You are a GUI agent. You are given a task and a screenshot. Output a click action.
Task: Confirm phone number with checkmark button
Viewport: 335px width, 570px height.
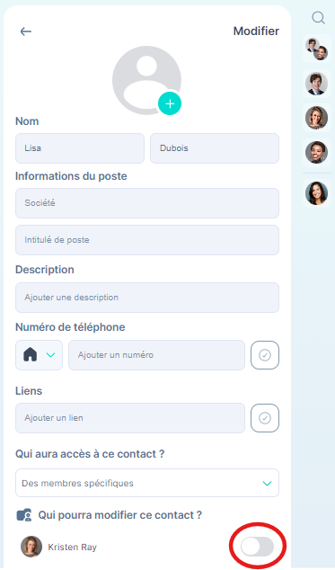pyautogui.click(x=265, y=355)
